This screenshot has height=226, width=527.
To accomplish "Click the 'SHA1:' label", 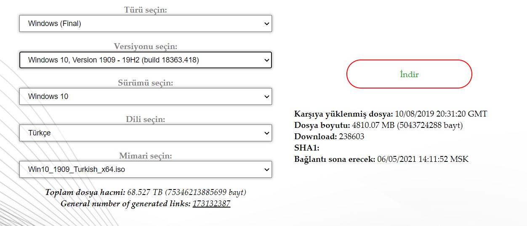I will (x=307, y=148).
